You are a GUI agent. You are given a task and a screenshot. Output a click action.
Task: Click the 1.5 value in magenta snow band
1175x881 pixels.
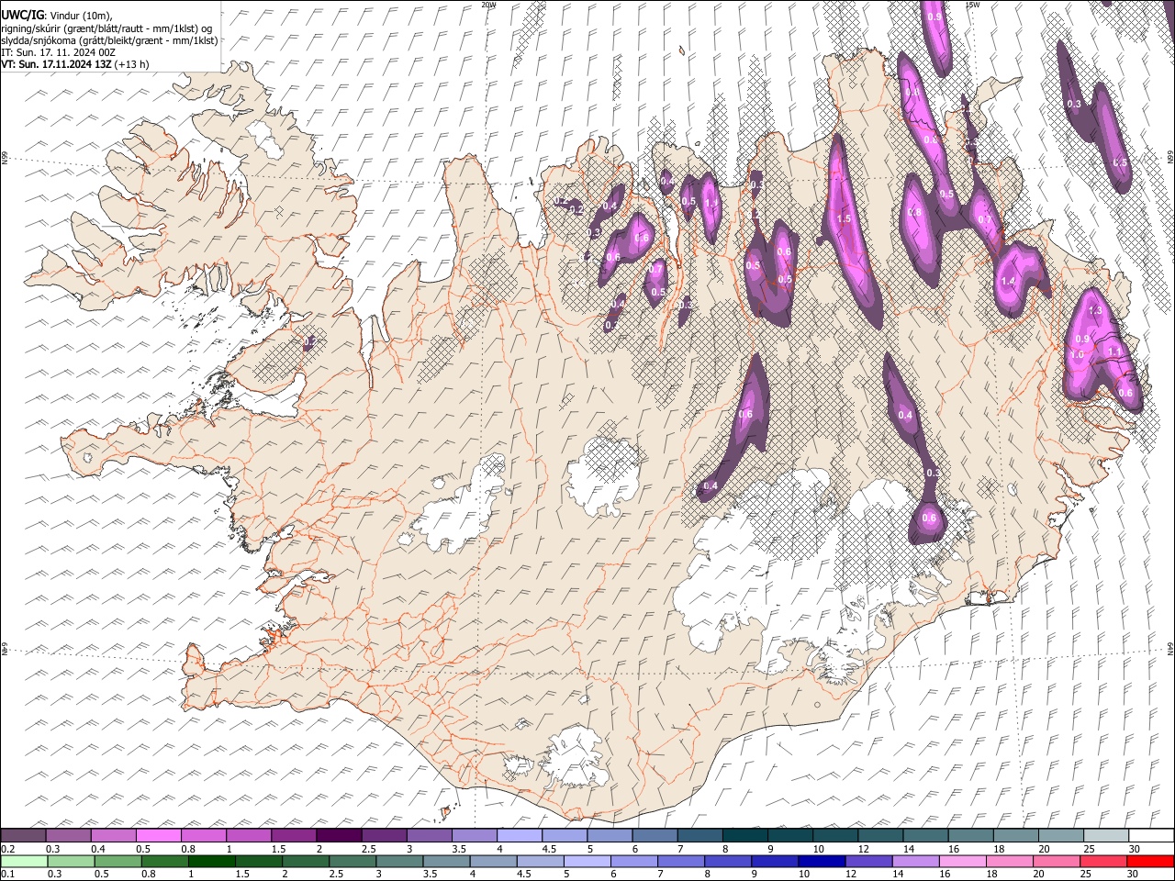click(x=844, y=219)
